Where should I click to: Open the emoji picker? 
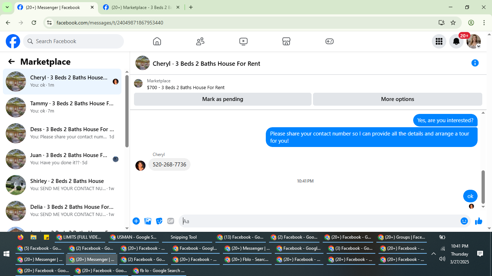(464, 221)
